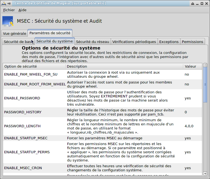Click description 'Utiliser des mots de passe' text

click(117, 98)
